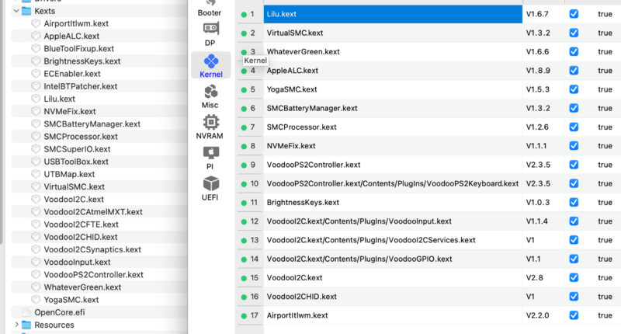Select BrightnessKeys.kext table row 11
Viewport: 621px width, 334px height.
click(303, 203)
